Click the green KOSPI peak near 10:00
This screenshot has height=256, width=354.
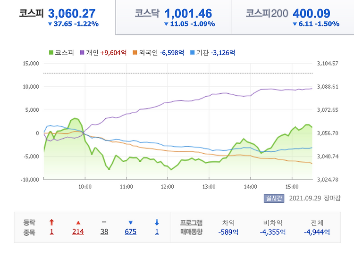point(75,118)
